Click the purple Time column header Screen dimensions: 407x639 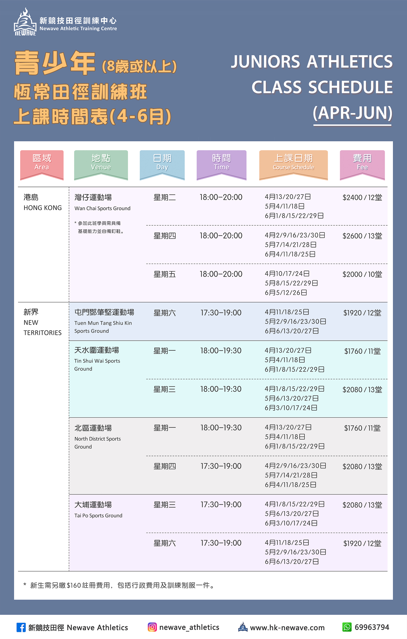coord(221,163)
